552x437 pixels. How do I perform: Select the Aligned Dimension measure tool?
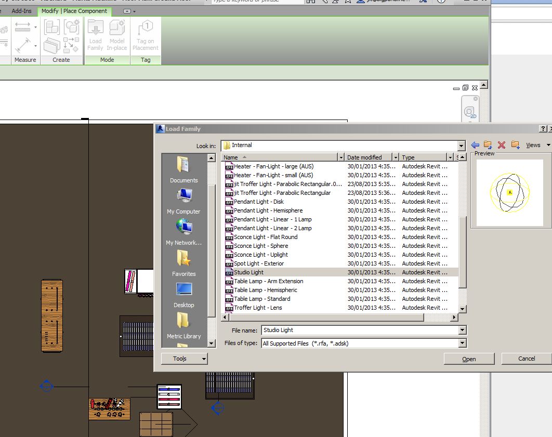(22, 27)
